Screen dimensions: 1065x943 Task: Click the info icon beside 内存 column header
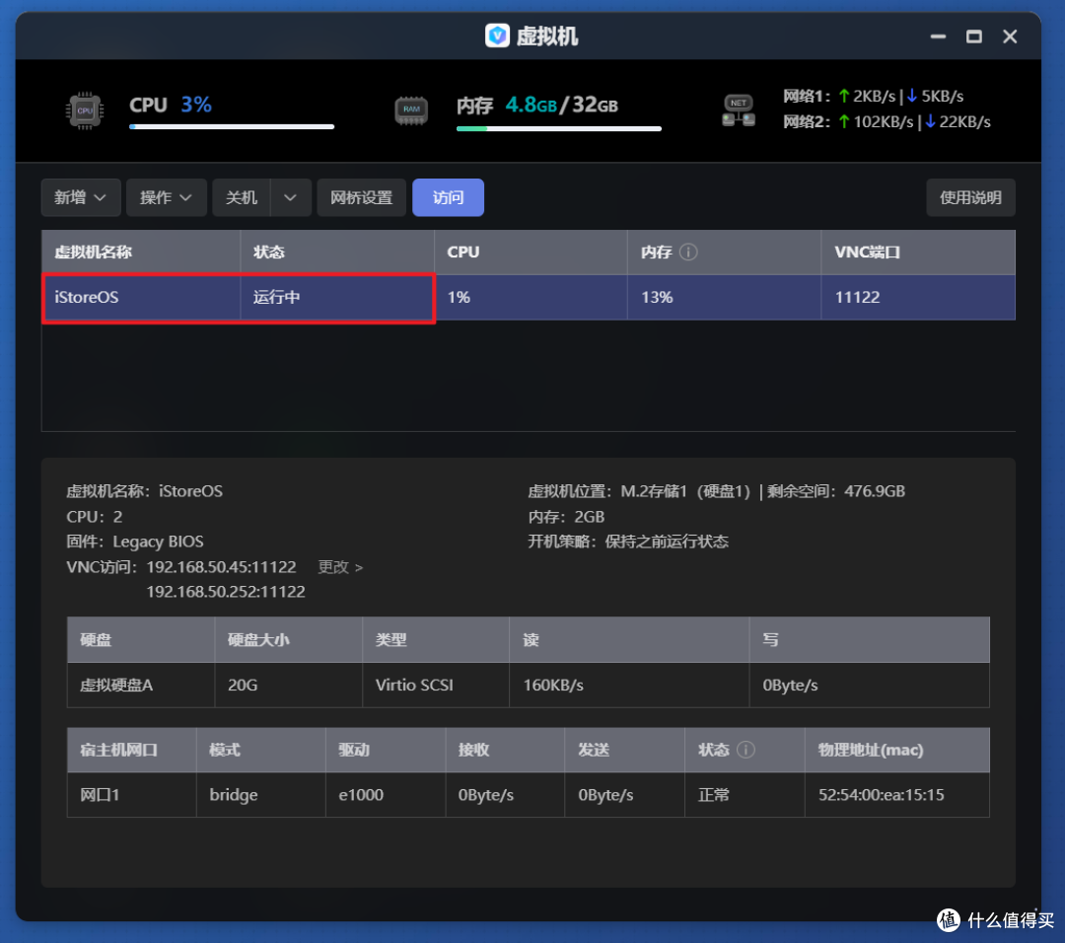click(x=688, y=253)
